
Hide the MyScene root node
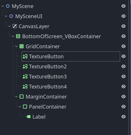tap(124, 6)
